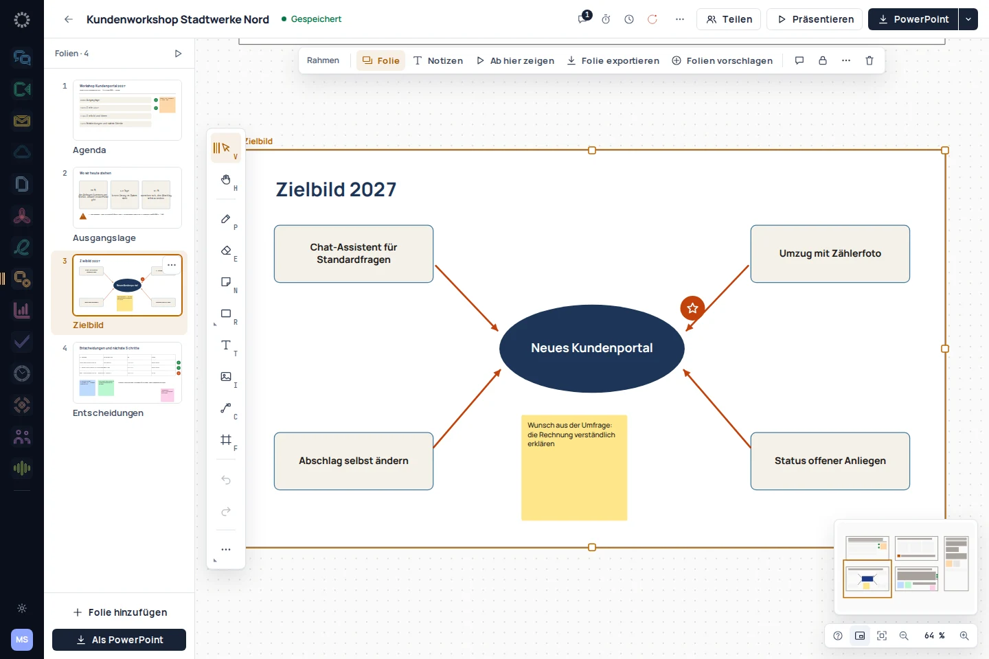Viewport: 989px width, 659px height.
Task: Switch frame type to Folie
Action: (380, 60)
